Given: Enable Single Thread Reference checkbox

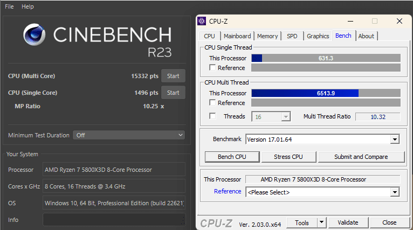Looking at the screenshot, I should click(212, 68).
